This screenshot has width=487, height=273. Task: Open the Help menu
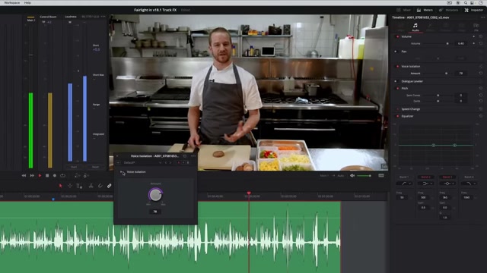(27, 2)
